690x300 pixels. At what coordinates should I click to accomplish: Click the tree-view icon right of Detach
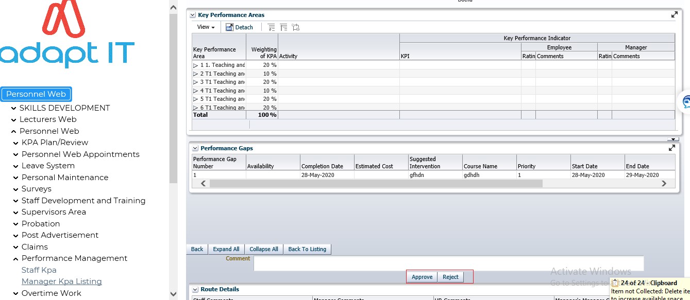click(x=272, y=27)
